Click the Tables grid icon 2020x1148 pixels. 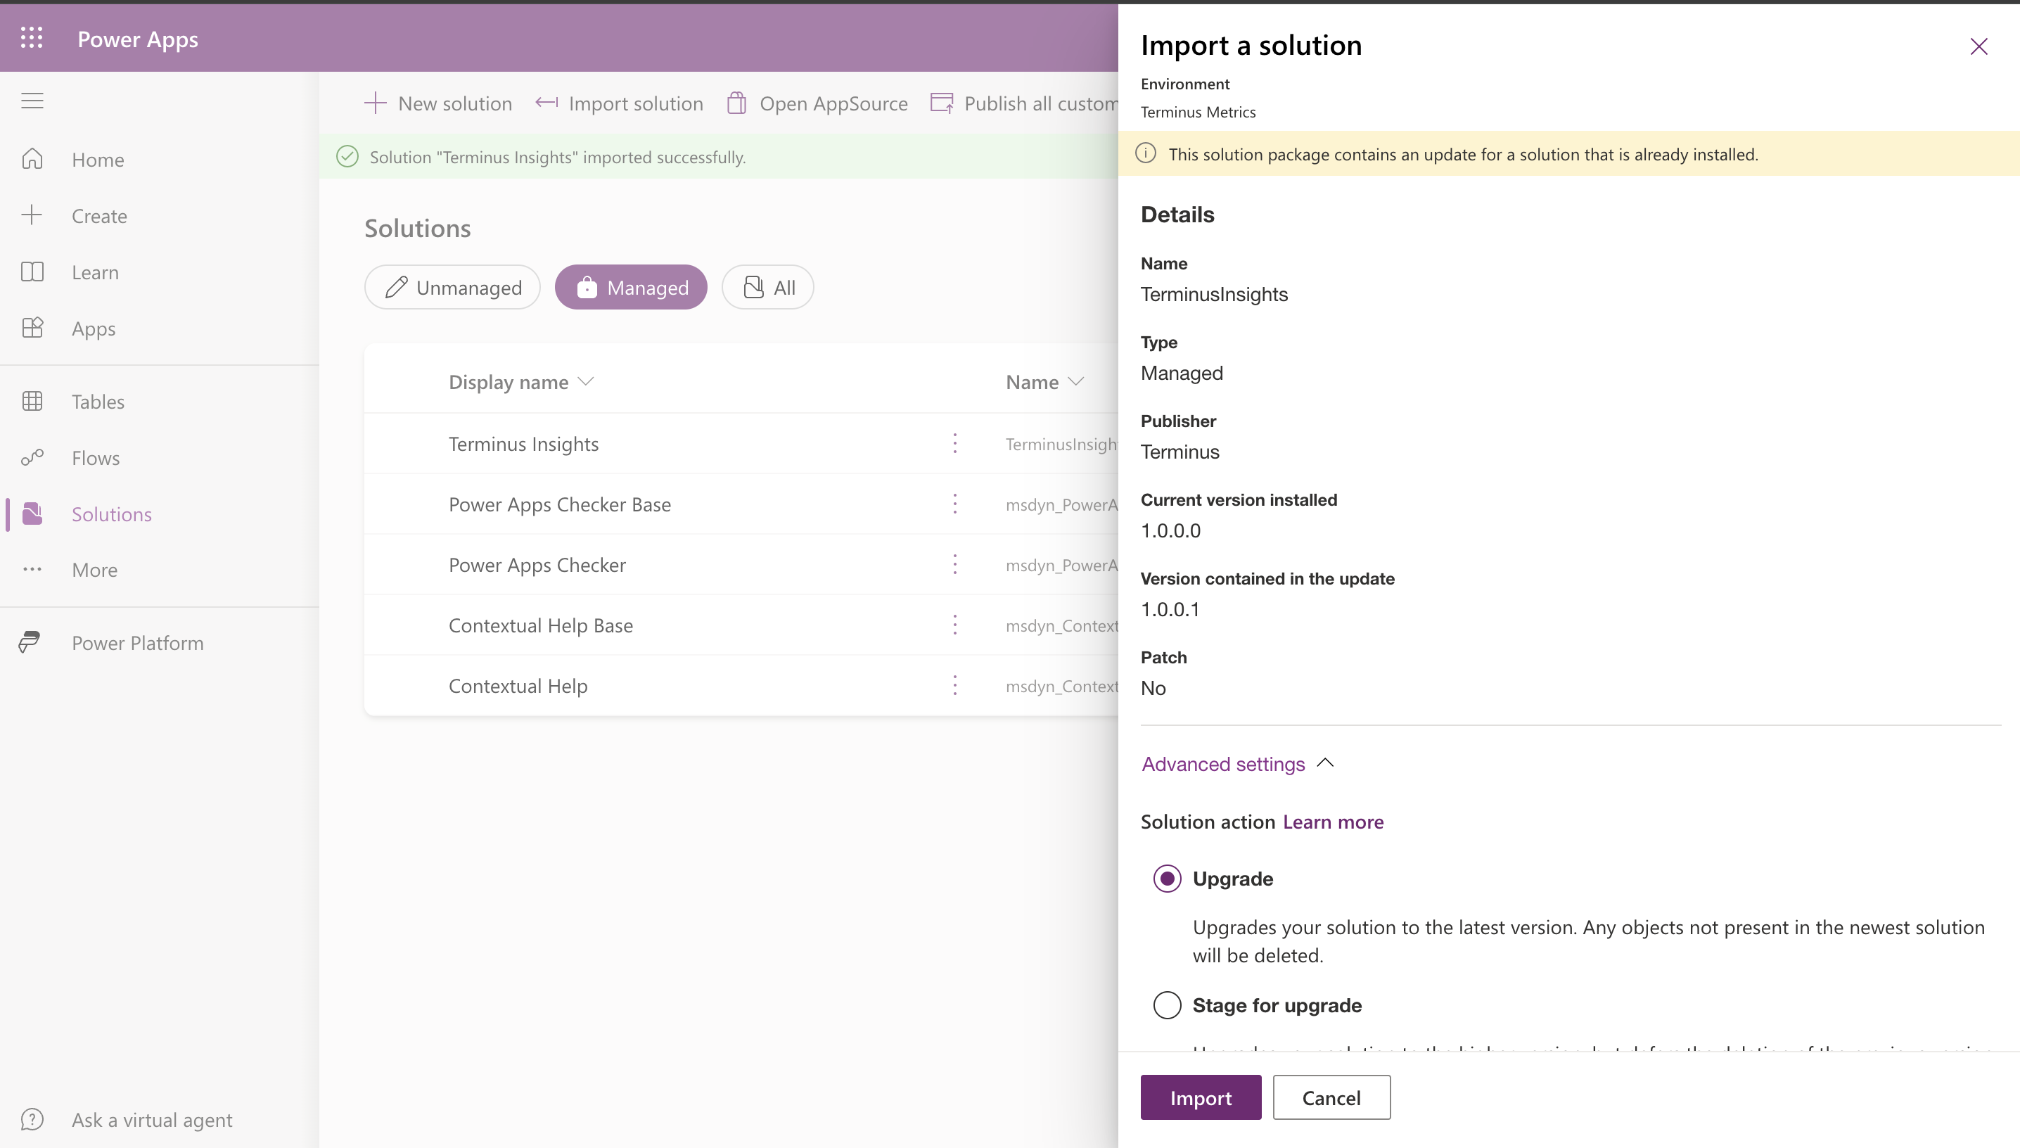pyautogui.click(x=32, y=402)
